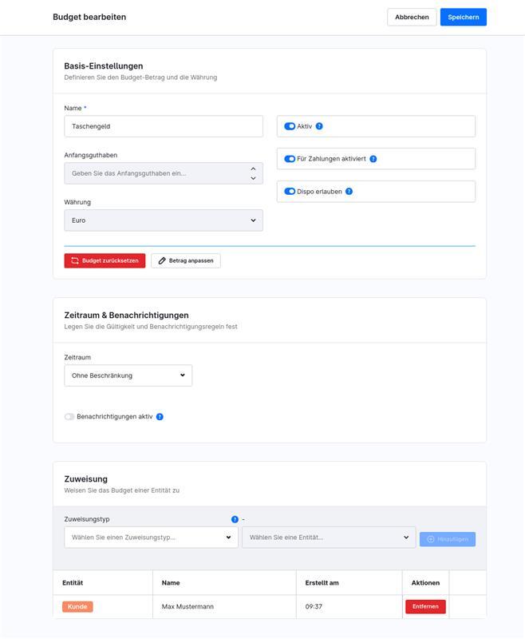Viewport: 525px width, 639px height.
Task: Click help icon next to Dispo erlauben
Action: (349, 192)
